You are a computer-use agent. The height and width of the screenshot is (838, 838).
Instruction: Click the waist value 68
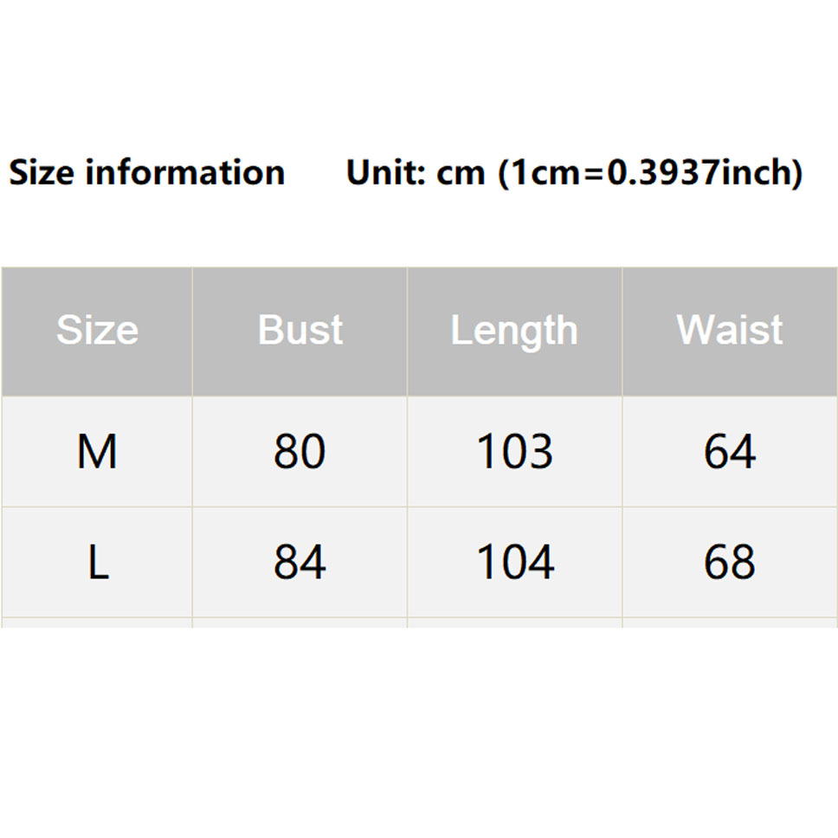[729, 563]
